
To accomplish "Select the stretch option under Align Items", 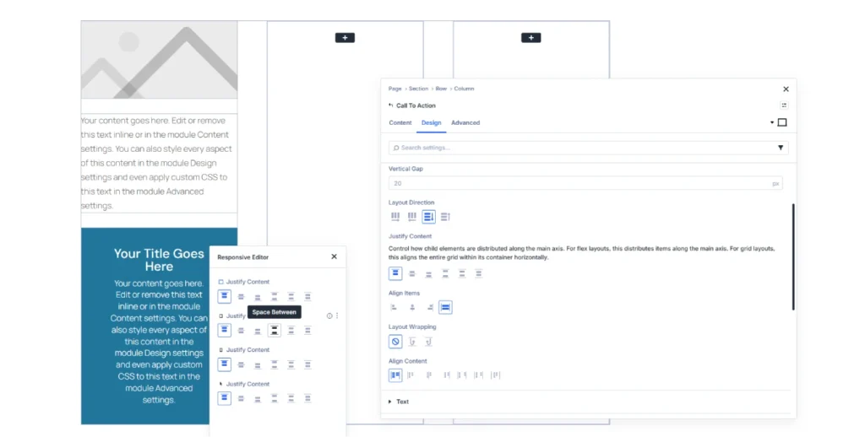I will point(445,307).
